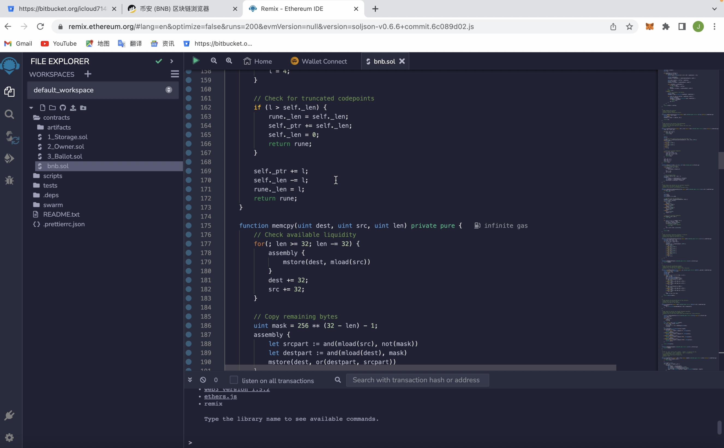
Task: Bookmark this page with star icon
Action: coord(629,27)
